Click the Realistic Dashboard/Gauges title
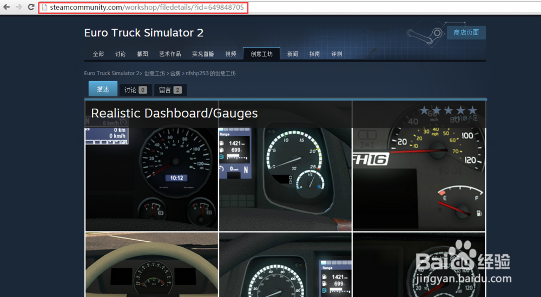541x297 pixels. pyautogui.click(x=175, y=113)
